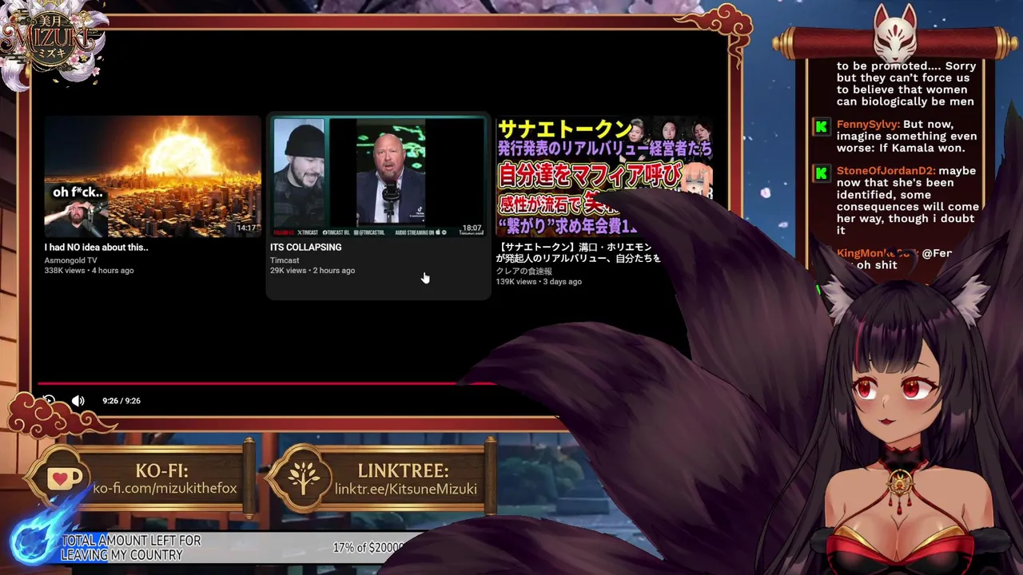Click the red video progress bar
This screenshot has height=575, width=1023.
click(x=265, y=383)
